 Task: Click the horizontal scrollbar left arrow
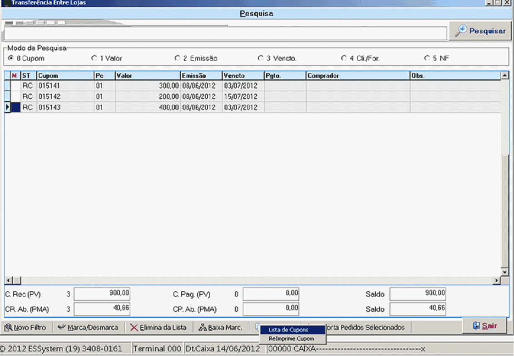(x=9, y=281)
